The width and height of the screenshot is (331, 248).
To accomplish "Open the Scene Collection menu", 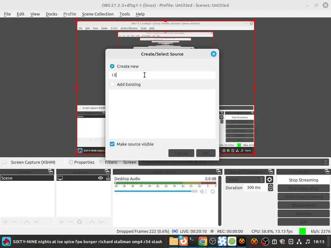I will (x=98, y=14).
